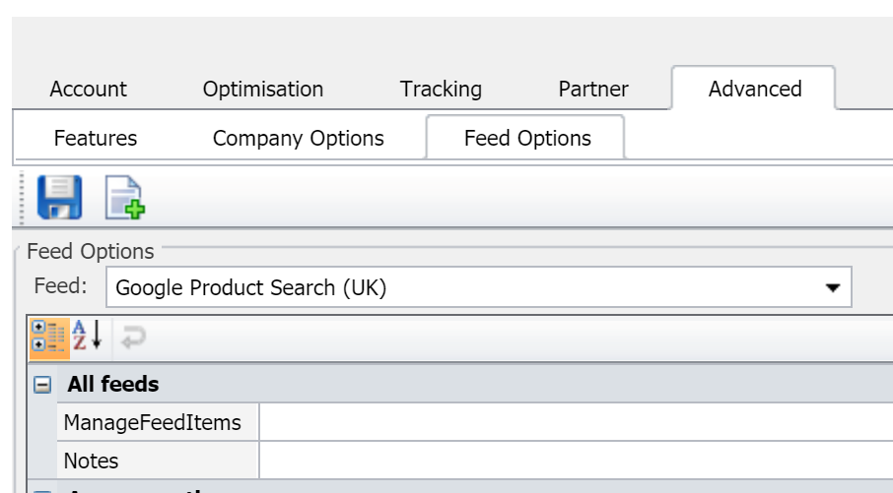The image size is (893, 493).
Task: Click the Notes value field
Action: [x=577, y=461]
